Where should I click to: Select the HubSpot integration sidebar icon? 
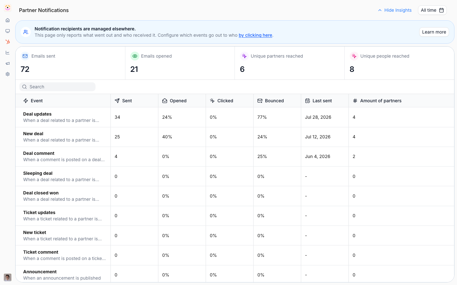[8, 42]
